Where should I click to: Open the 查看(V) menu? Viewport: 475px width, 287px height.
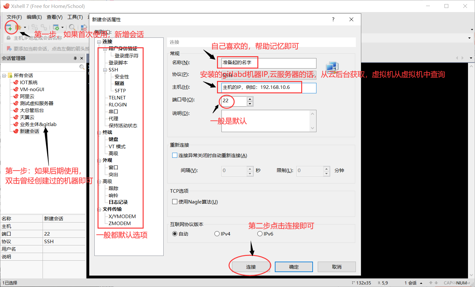click(55, 17)
